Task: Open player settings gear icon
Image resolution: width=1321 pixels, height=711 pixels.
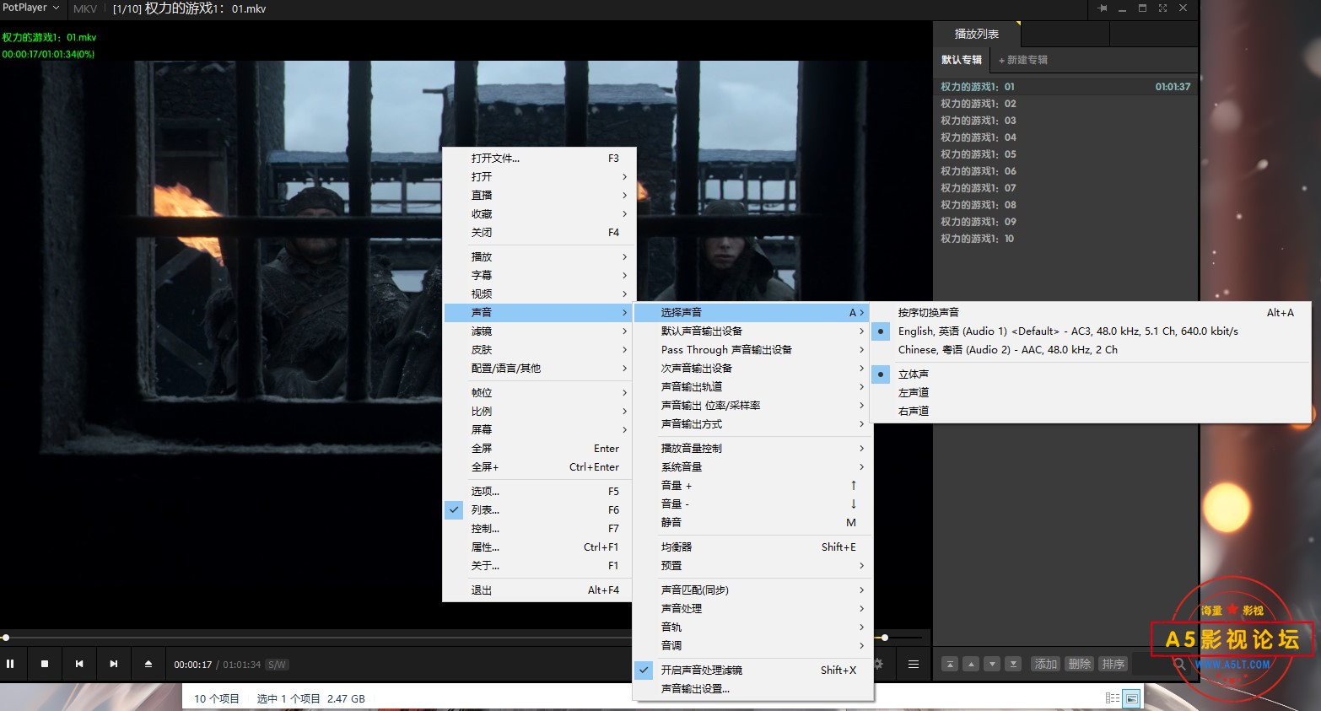Action: (879, 664)
